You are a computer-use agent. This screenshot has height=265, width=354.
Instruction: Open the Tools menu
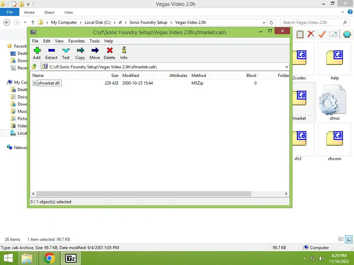(x=94, y=41)
